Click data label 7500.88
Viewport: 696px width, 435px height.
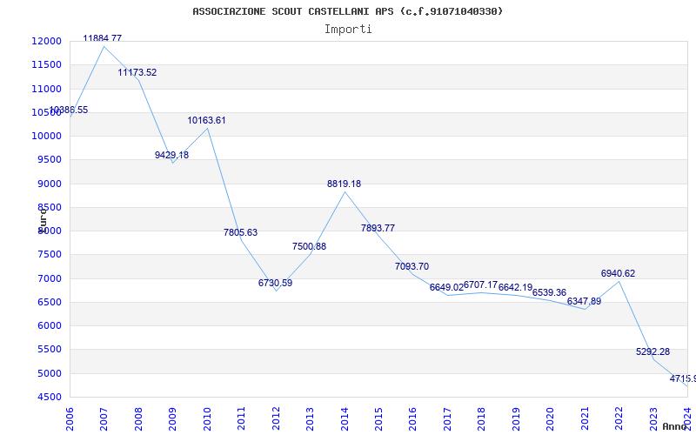[310, 246]
